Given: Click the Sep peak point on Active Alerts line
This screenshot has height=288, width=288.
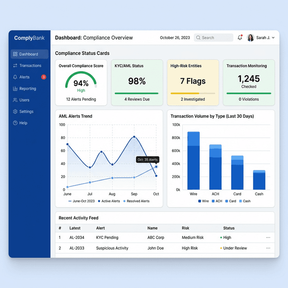Looking at the screenshot, I should [134, 137].
